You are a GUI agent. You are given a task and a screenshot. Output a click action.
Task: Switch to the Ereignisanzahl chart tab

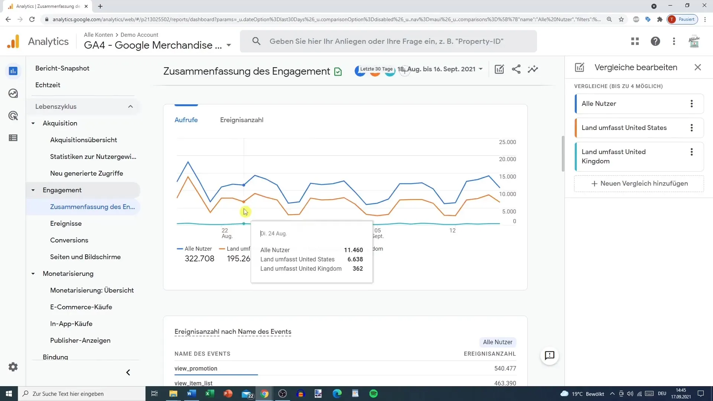242,120
